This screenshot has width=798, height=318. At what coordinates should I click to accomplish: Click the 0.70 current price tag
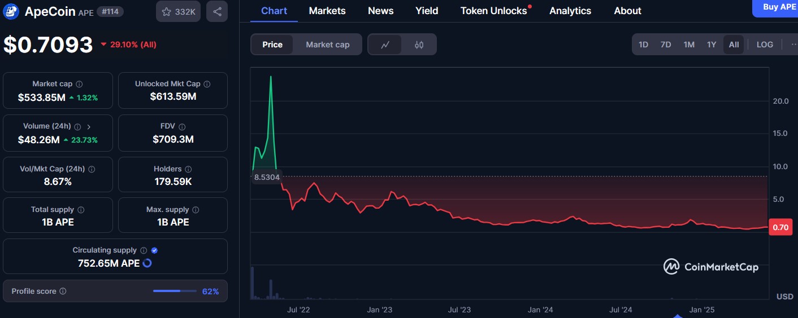point(780,227)
